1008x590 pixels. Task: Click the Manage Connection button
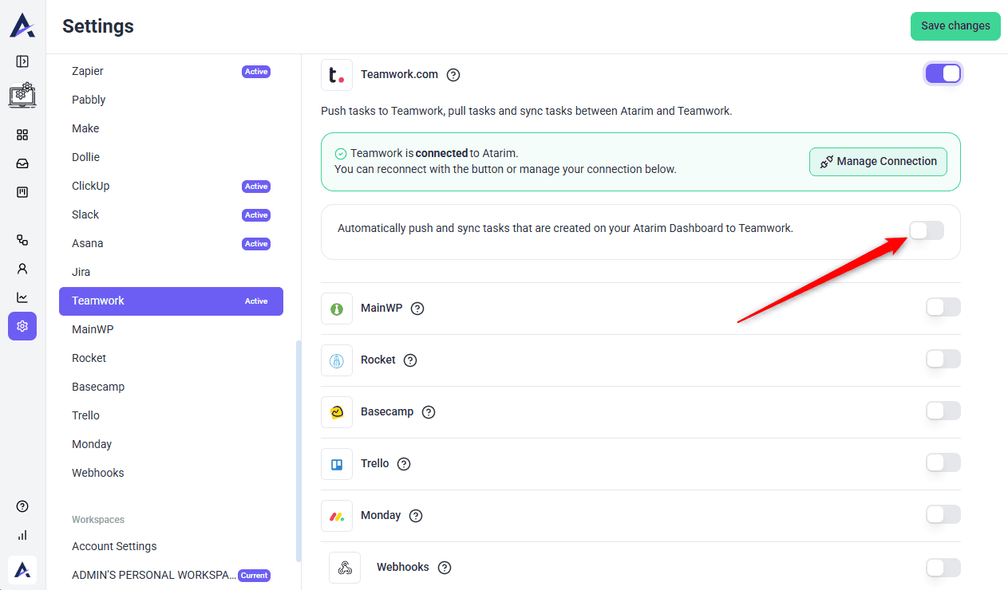(878, 161)
